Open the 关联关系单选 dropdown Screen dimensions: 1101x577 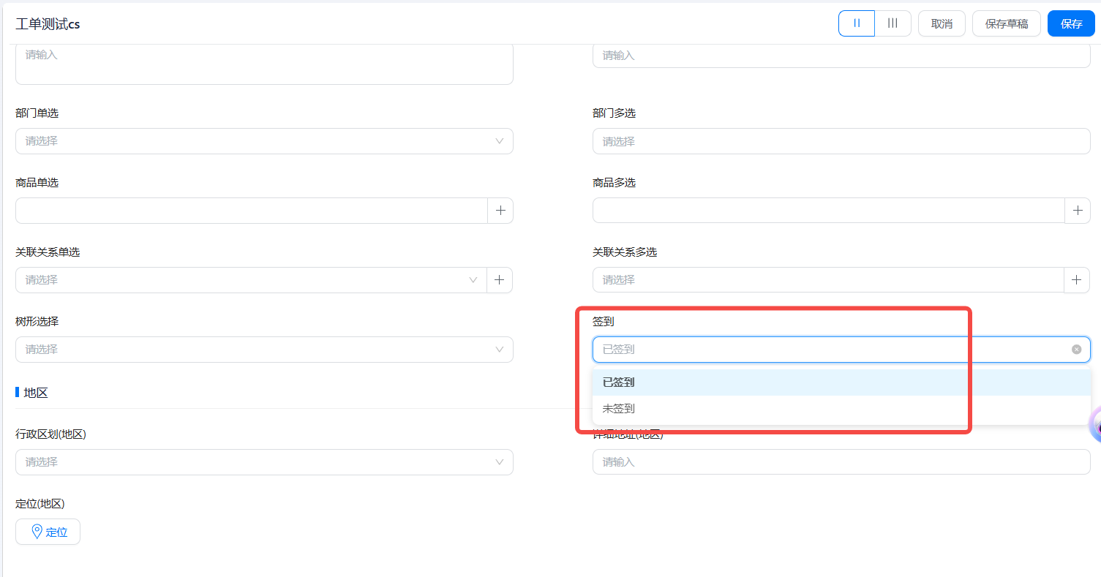pos(251,280)
